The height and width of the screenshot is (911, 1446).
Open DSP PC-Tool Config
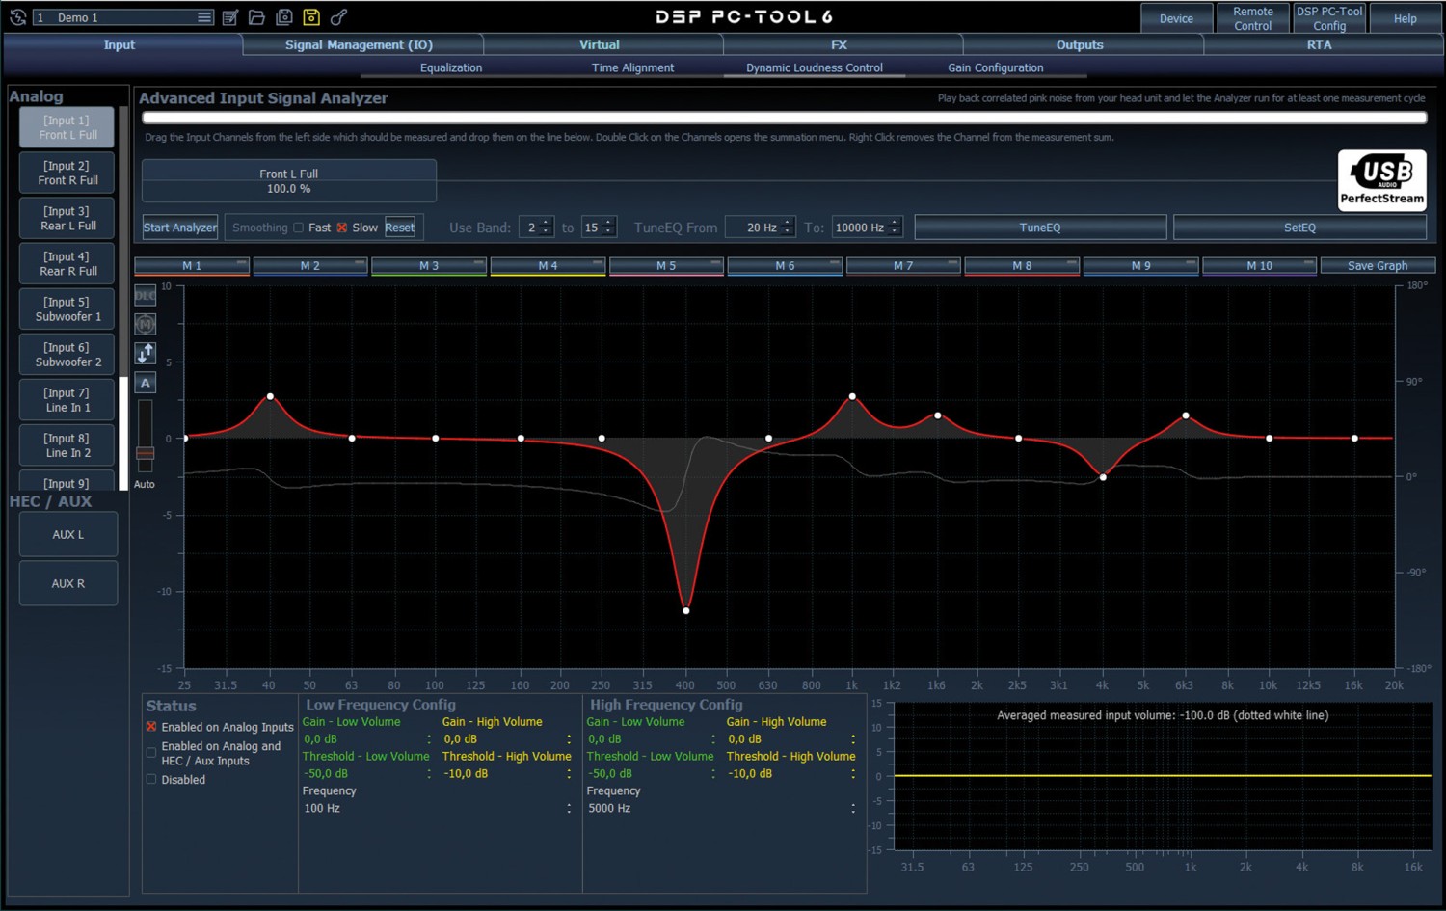[1329, 18]
